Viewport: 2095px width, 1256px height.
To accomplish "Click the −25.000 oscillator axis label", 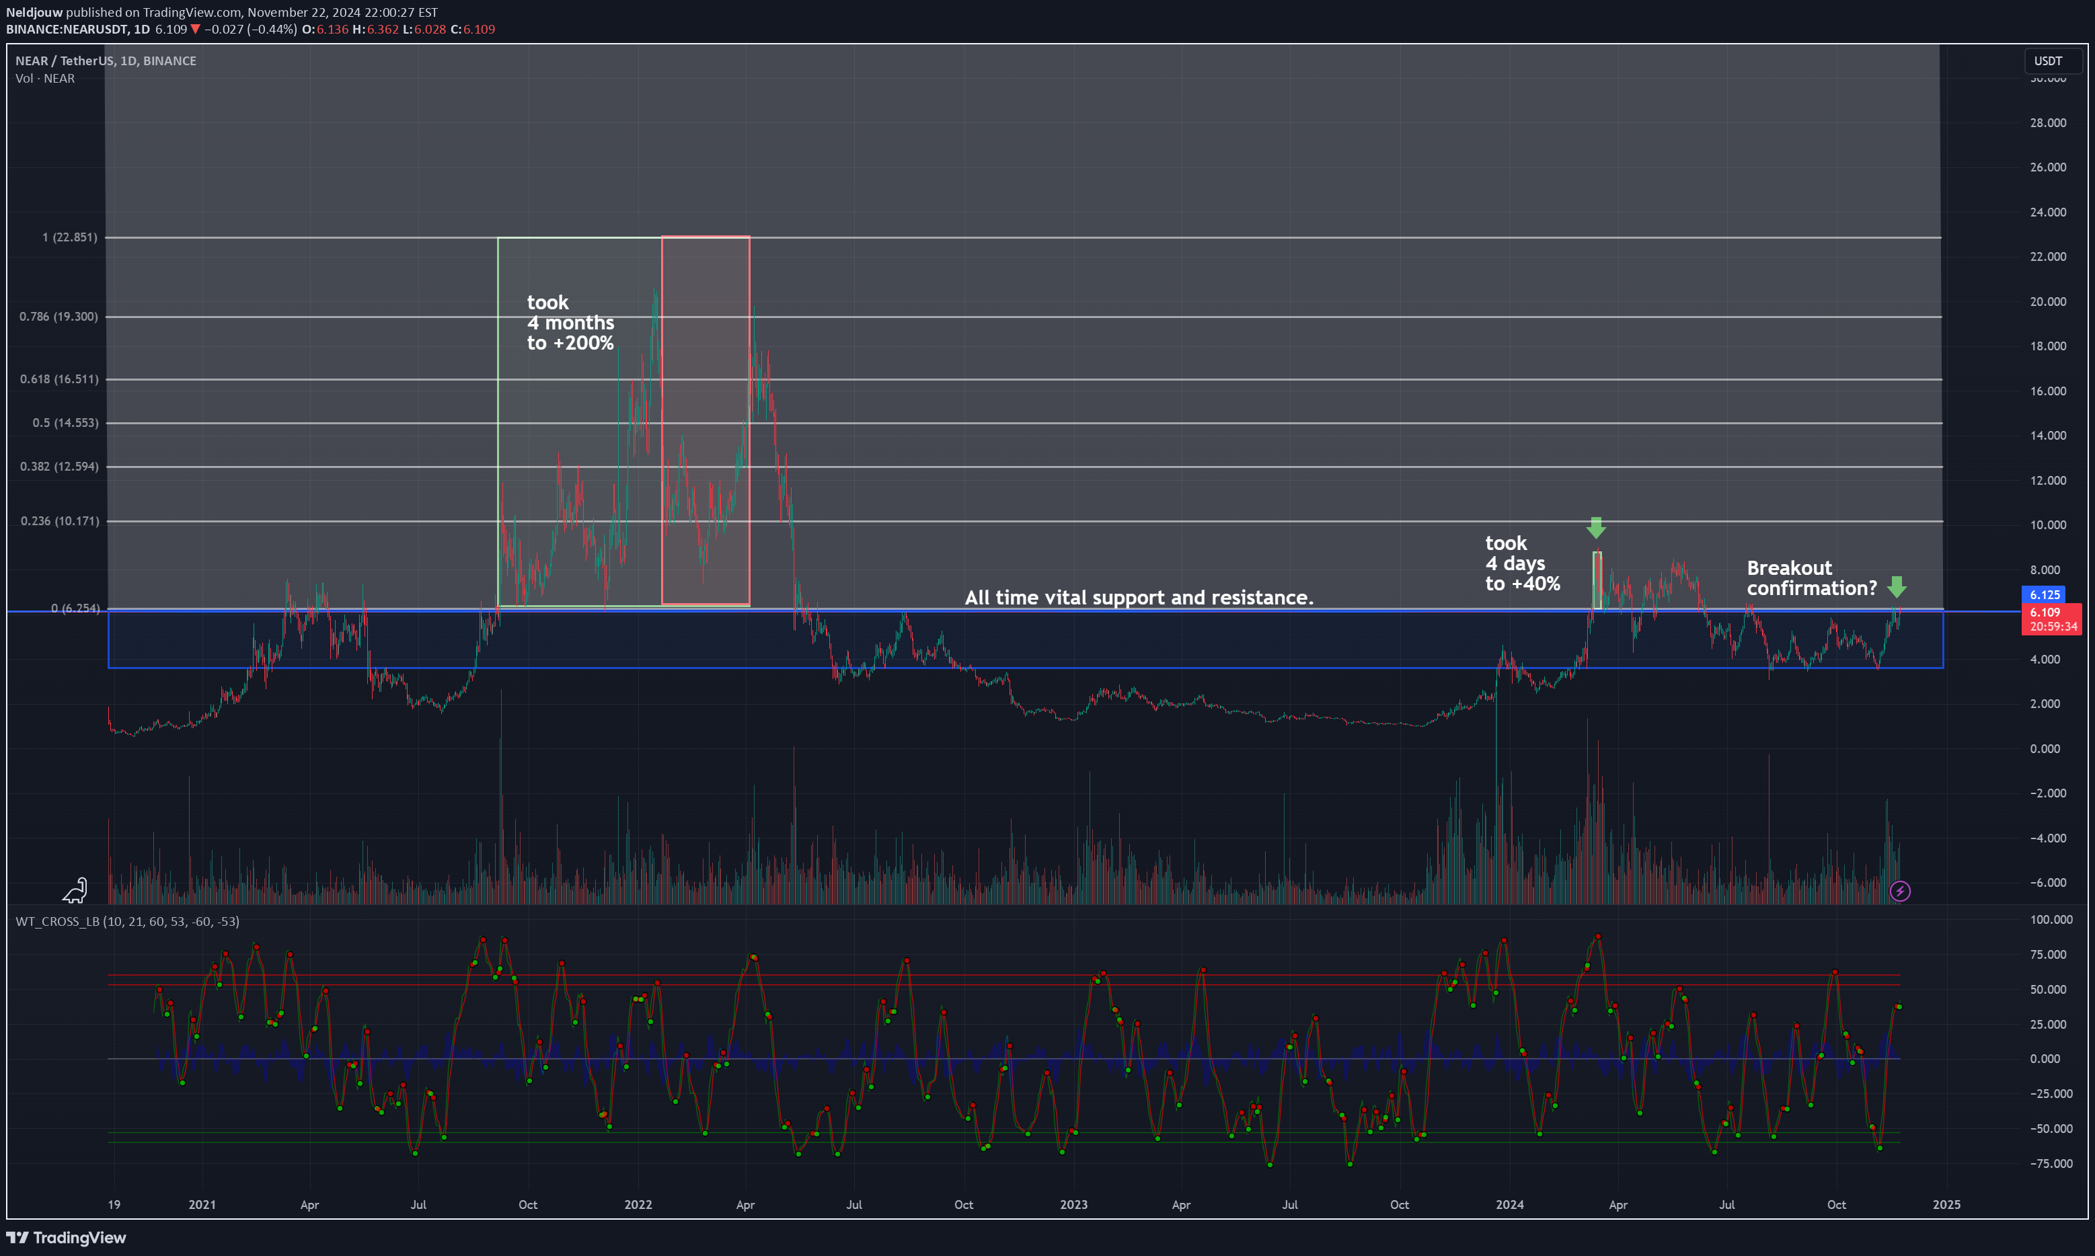I will (2051, 1093).
